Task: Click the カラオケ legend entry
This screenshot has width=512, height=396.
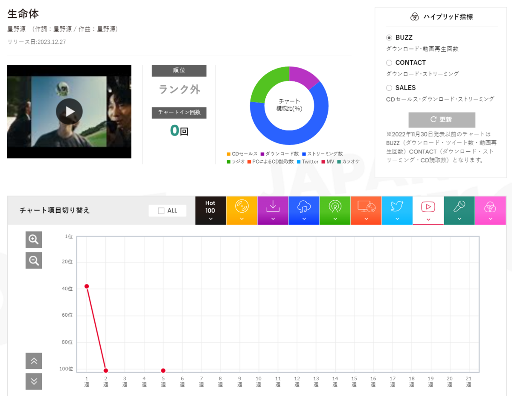Action: tap(348, 162)
